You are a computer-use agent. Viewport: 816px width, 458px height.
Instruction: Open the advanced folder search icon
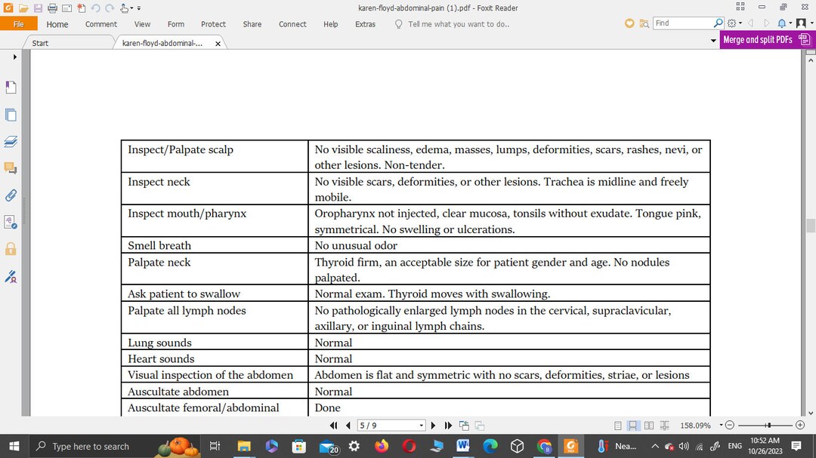pos(644,23)
